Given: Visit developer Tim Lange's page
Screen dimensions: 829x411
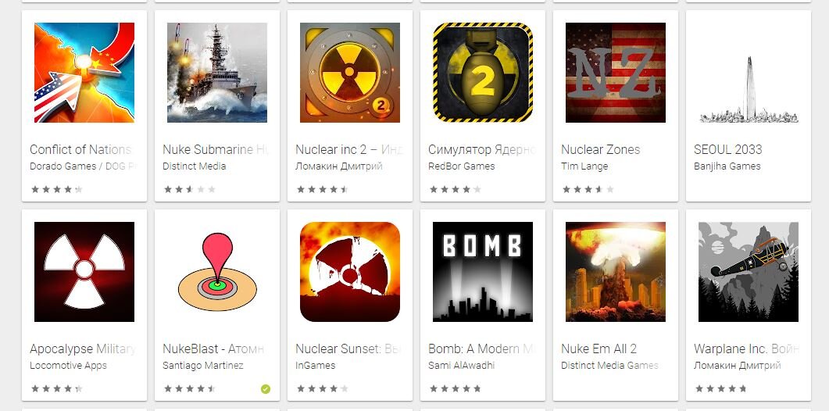Looking at the screenshot, I should (584, 166).
